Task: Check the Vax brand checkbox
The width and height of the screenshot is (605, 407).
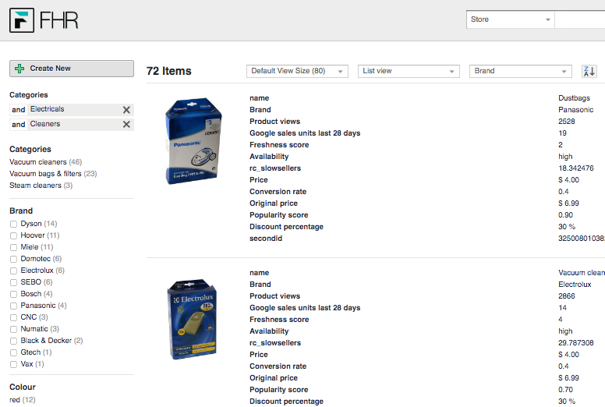Action: 13,364
